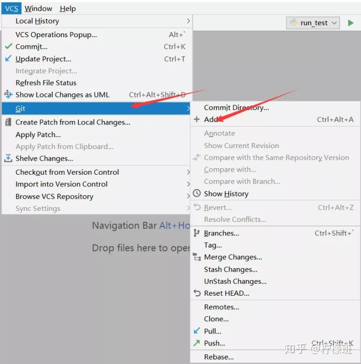Image resolution: width=361 pixels, height=364 pixels.
Task: Select Branches... in Git submenu
Action: coord(275,233)
